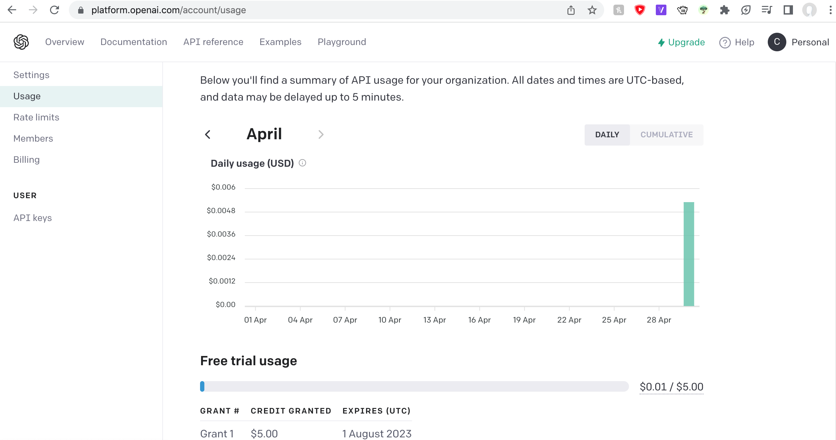
Task: Open the Playground tab
Action: click(x=341, y=42)
